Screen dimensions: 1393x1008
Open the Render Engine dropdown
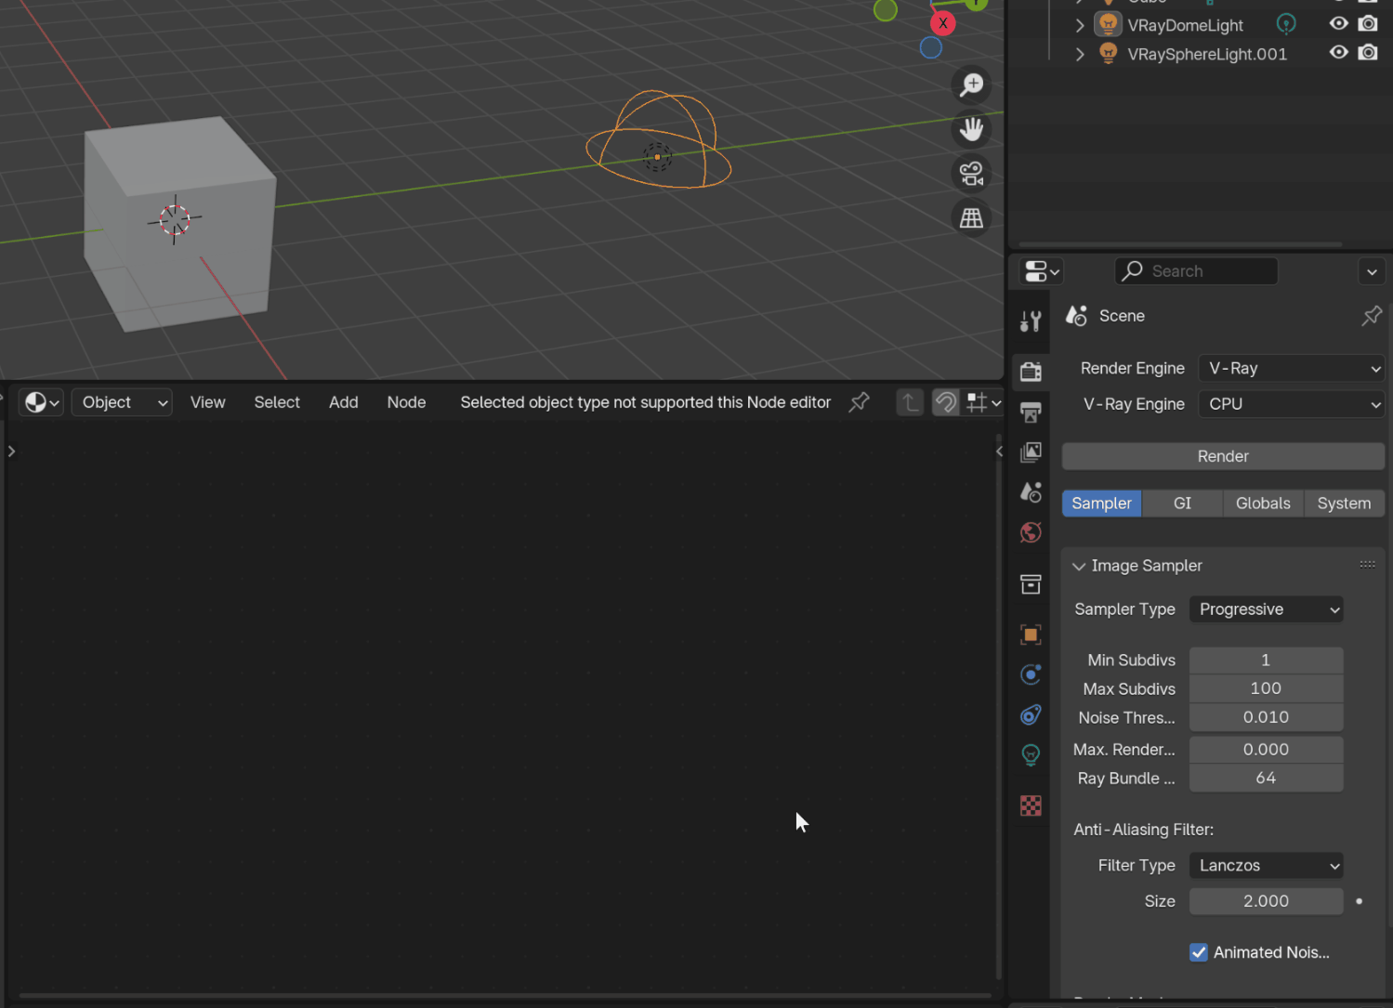coord(1291,369)
